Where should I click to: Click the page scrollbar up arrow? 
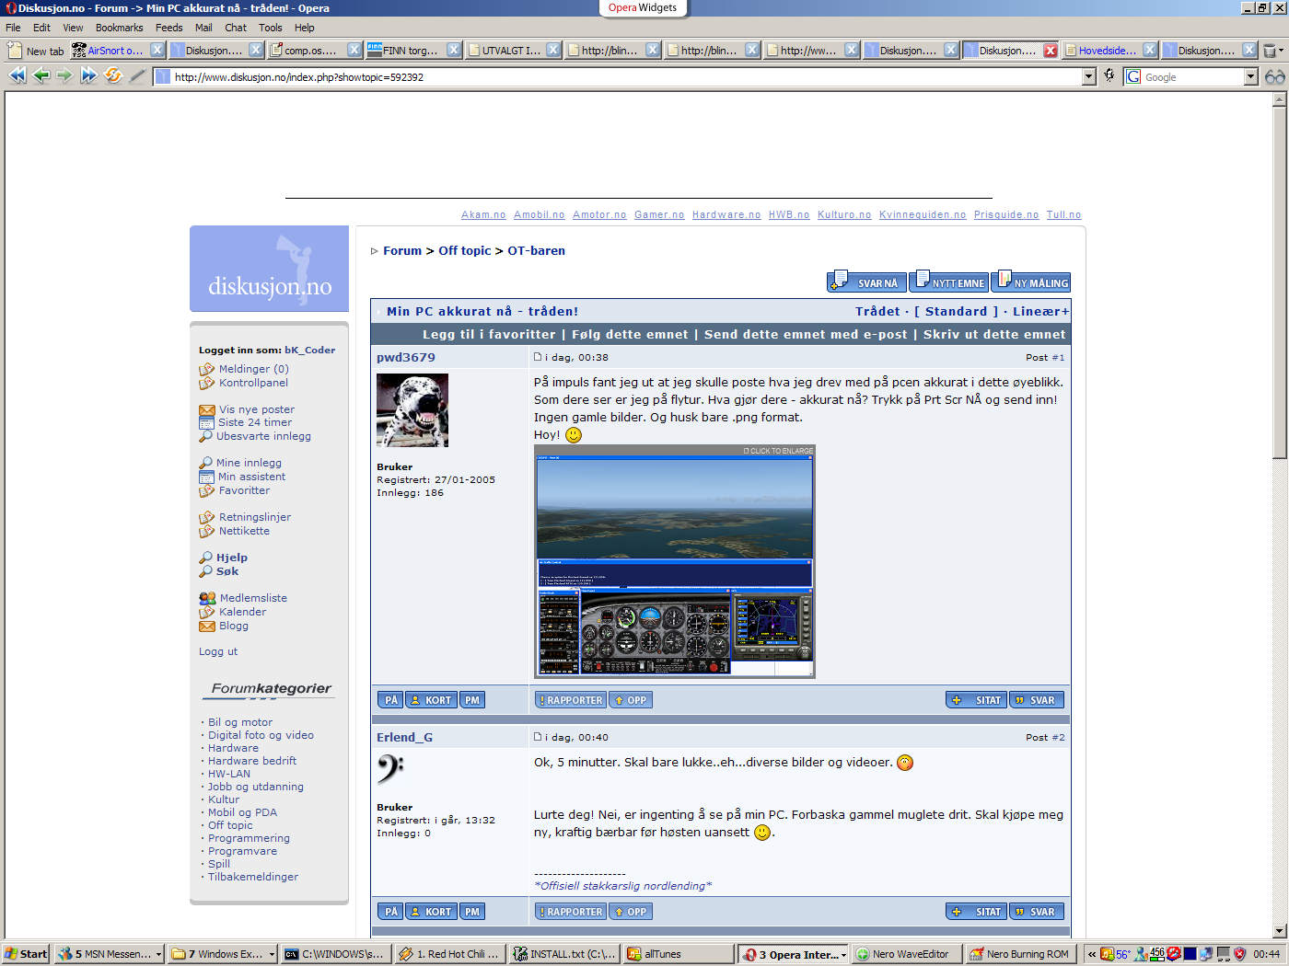tap(1280, 99)
